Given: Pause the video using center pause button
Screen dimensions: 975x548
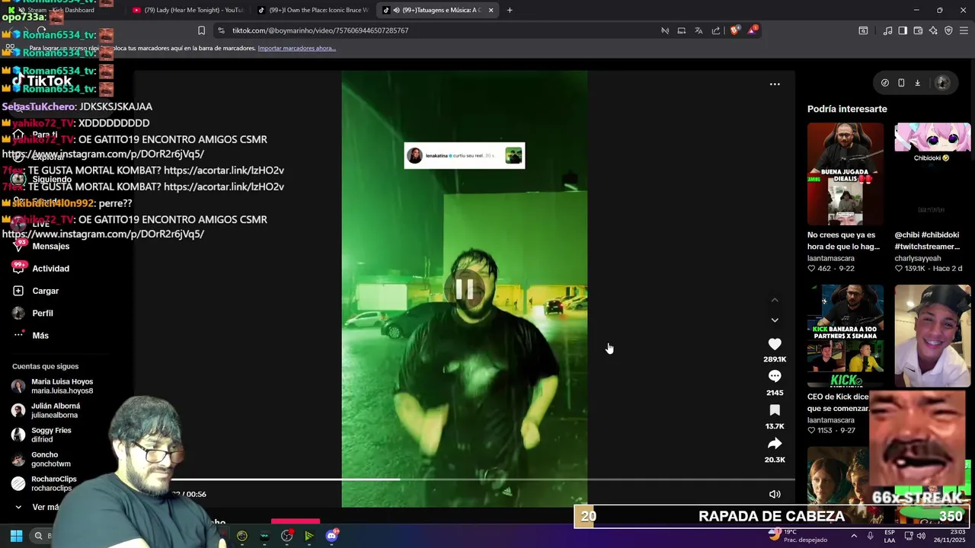Looking at the screenshot, I should [465, 289].
